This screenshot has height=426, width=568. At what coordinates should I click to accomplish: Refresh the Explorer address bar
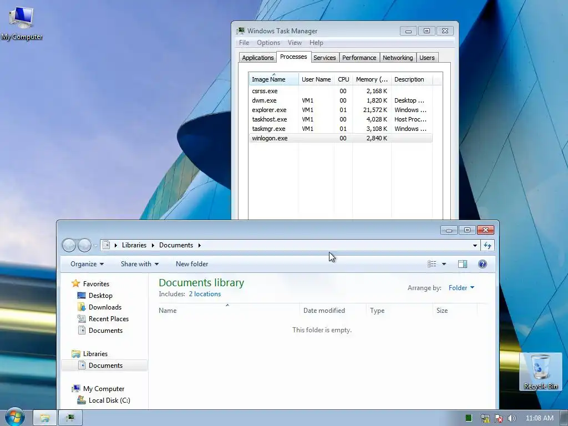tap(488, 246)
